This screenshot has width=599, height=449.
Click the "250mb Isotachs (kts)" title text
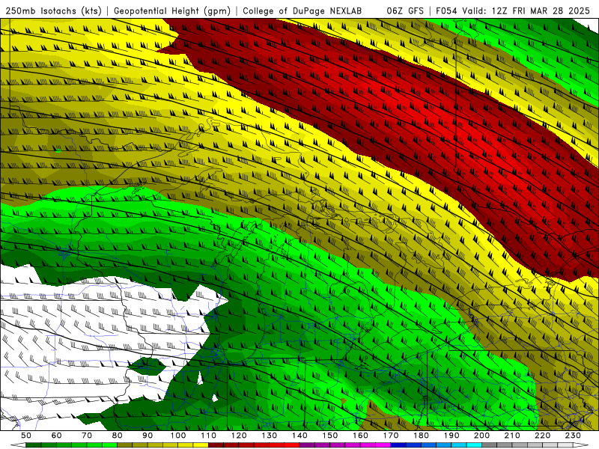[53, 11]
